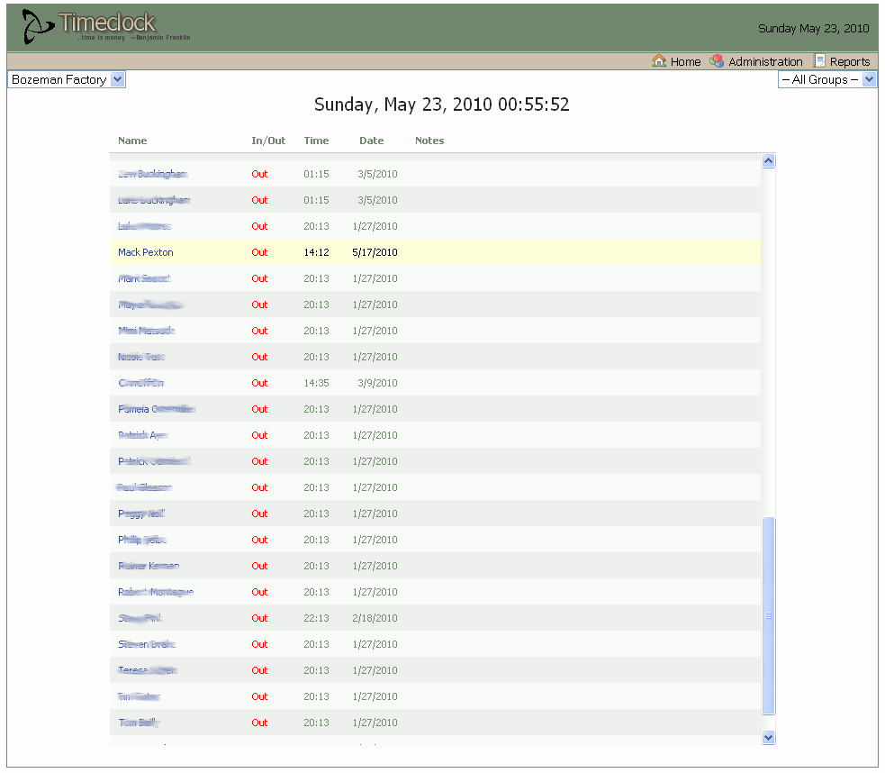Click the 3/9/2010 date cell

(377, 383)
